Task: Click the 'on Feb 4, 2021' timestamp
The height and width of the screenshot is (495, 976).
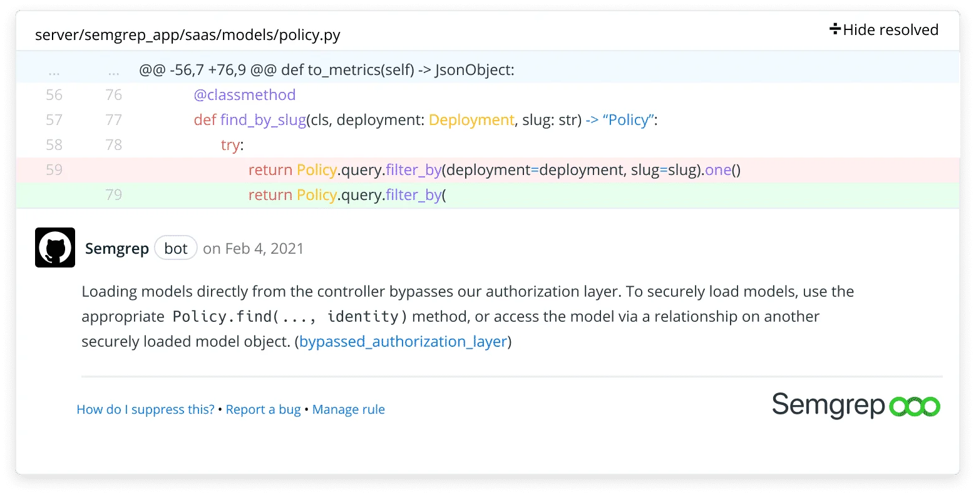Action: 253,248
